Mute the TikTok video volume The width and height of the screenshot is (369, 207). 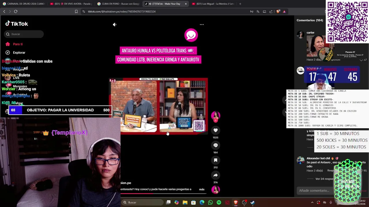click(x=114, y=25)
